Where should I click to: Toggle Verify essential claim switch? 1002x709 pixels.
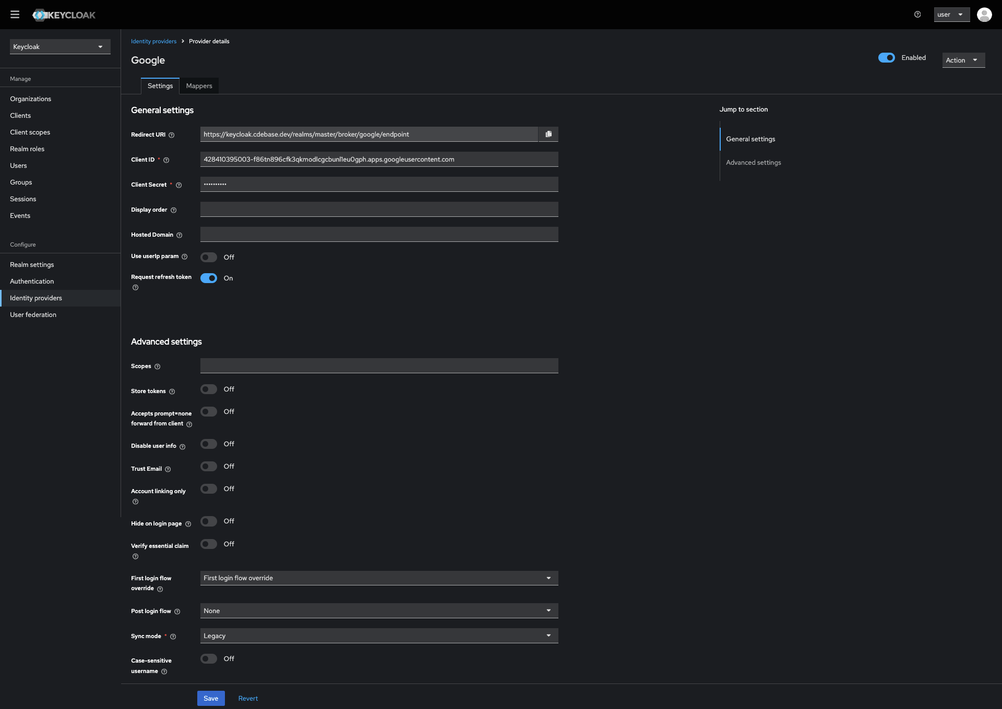click(x=209, y=544)
